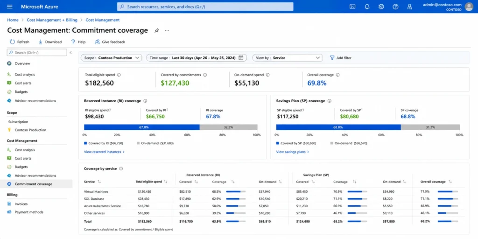The height and width of the screenshot is (239, 478).
Task: Expand the Scope Contoso Production dropdown
Action: [x=111, y=57]
